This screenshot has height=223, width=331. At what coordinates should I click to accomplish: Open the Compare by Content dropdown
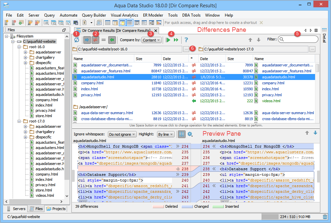pos(151,40)
